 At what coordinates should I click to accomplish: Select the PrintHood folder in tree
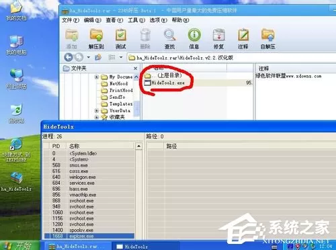117,90
